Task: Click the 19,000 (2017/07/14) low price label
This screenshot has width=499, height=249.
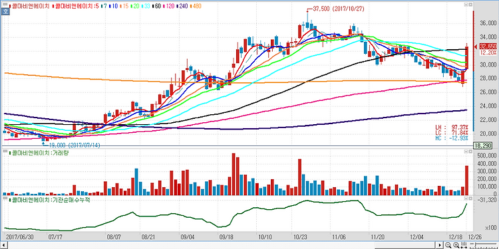Action: (x=74, y=145)
